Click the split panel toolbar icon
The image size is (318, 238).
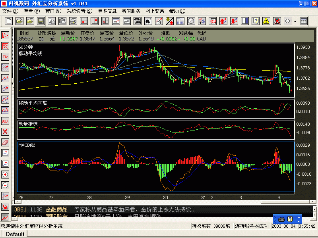click(x=245, y=21)
